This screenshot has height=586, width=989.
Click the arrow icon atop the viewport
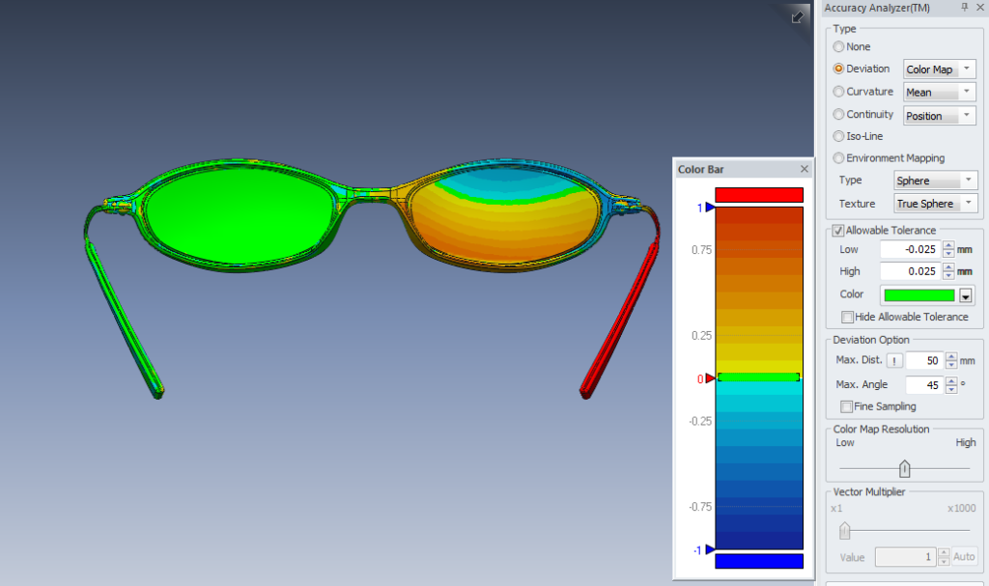pyautogui.click(x=797, y=16)
